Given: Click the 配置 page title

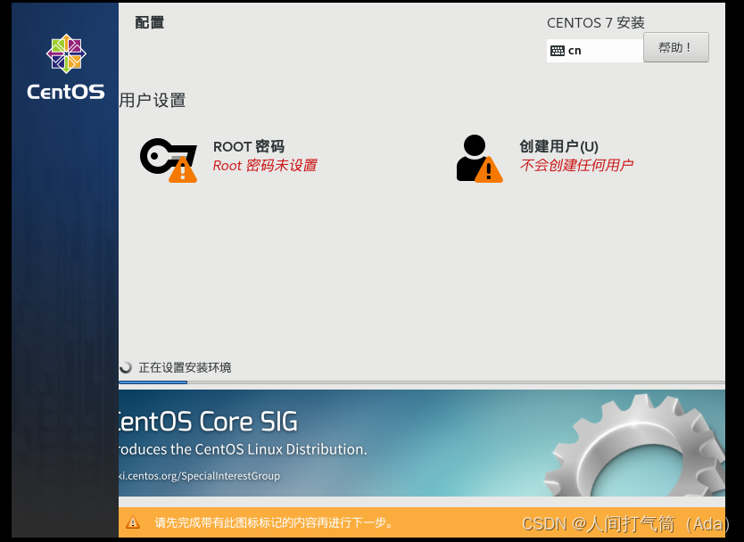Looking at the screenshot, I should pos(150,22).
